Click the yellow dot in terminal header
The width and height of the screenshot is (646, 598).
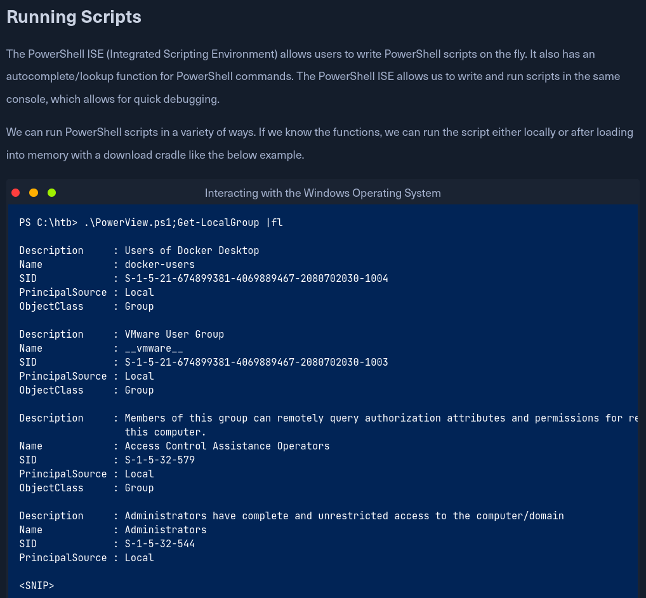tap(34, 193)
